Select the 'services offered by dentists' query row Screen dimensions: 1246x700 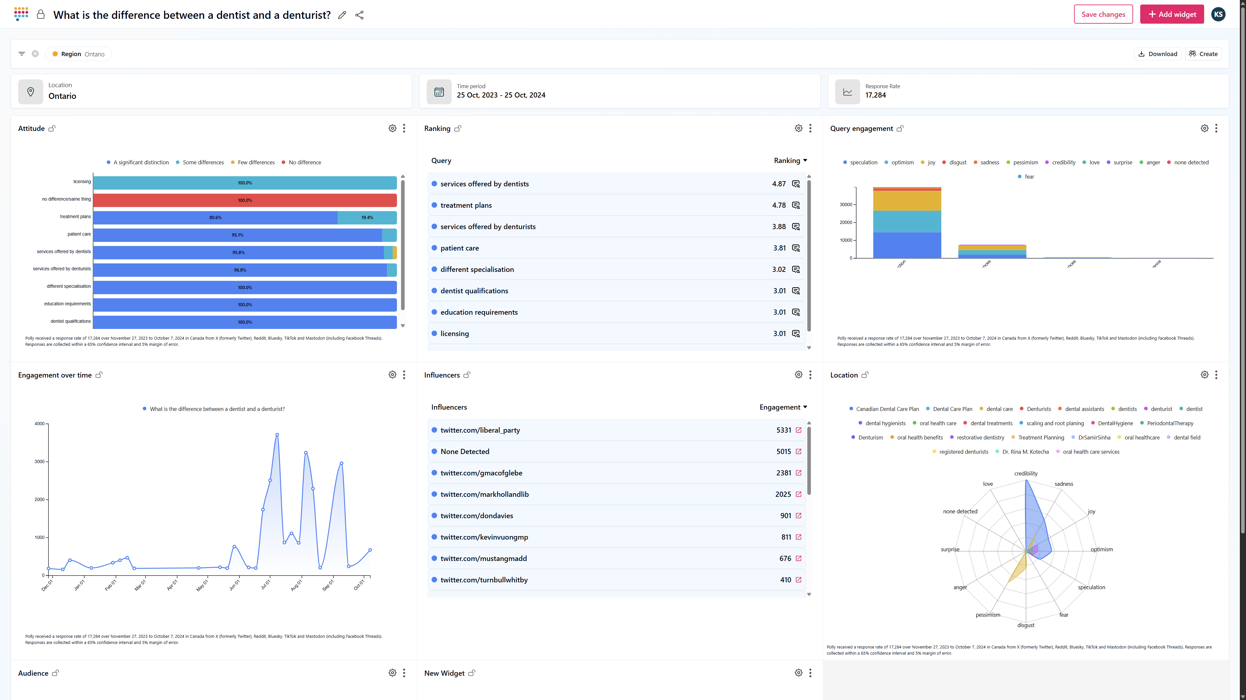[484, 184]
